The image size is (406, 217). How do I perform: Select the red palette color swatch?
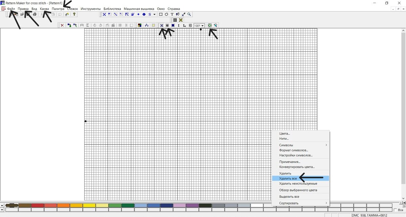point(38,205)
